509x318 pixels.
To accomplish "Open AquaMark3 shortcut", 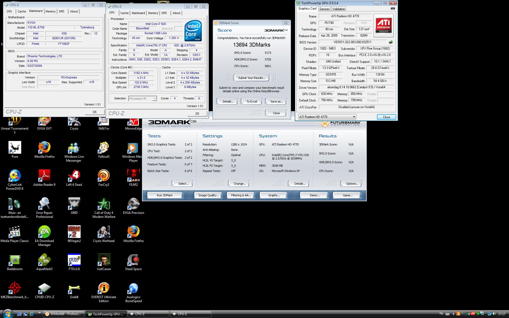I will click(45, 262).
